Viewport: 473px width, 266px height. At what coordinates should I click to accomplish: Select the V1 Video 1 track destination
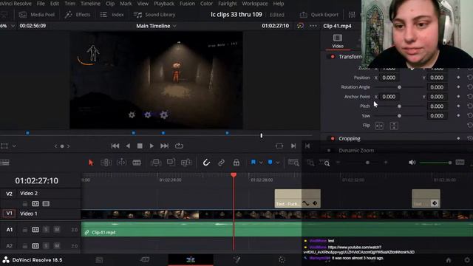click(x=10, y=214)
